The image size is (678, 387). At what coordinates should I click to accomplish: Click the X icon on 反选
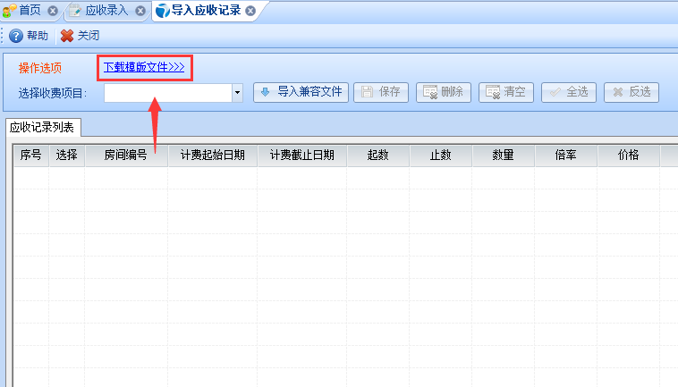point(618,92)
